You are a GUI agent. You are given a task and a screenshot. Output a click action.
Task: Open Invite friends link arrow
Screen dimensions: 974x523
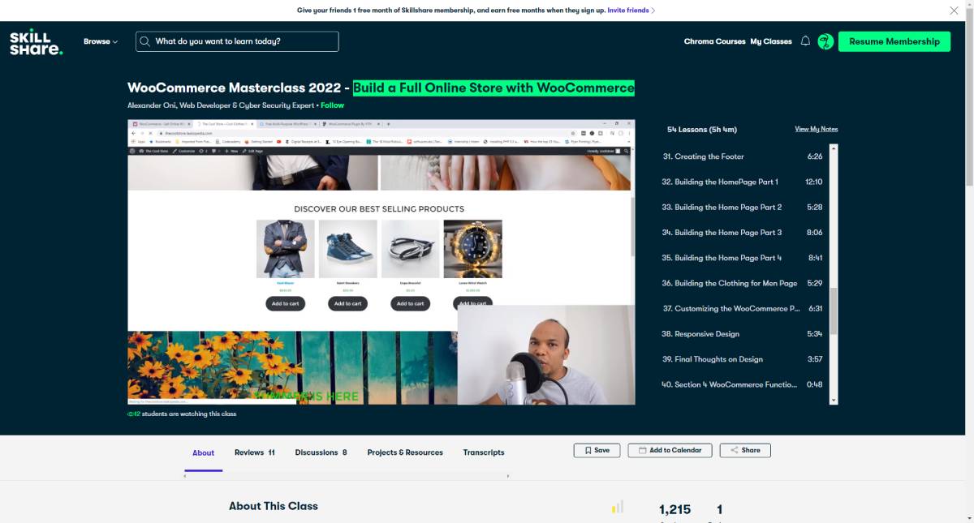pyautogui.click(x=653, y=11)
